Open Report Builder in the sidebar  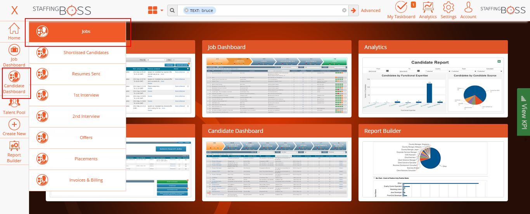[14, 152]
